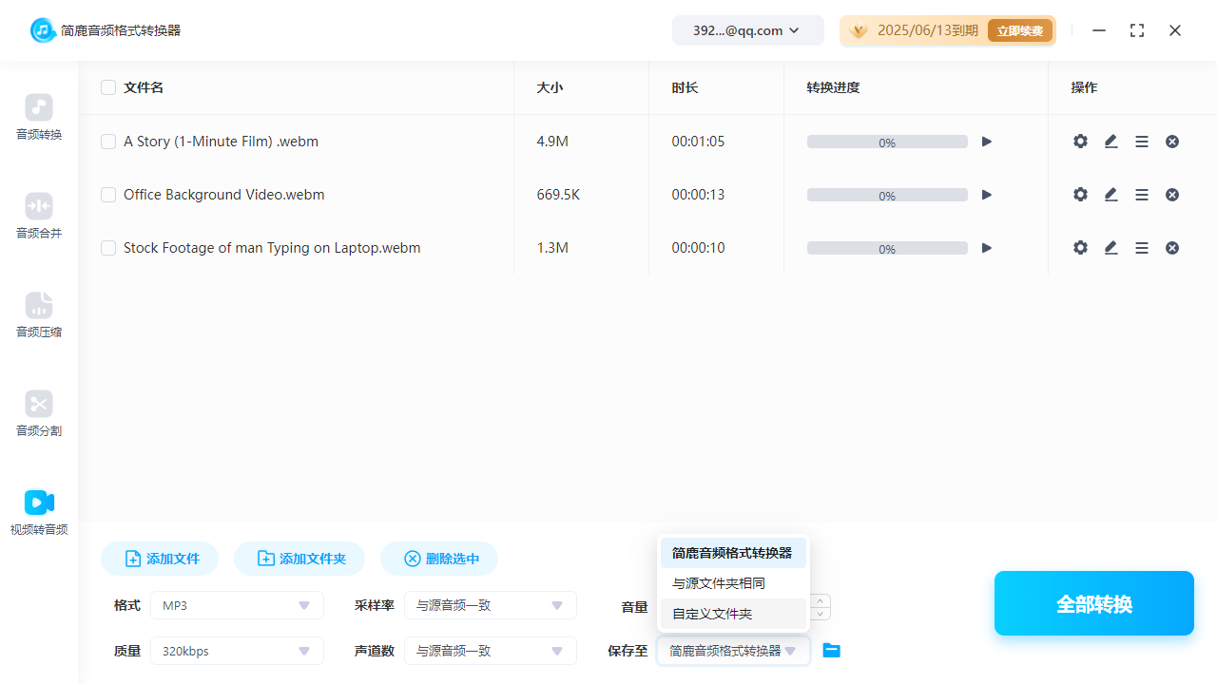The image size is (1217, 684).
Task: Click the 0% progress bar of A Story
Action: 886,141
